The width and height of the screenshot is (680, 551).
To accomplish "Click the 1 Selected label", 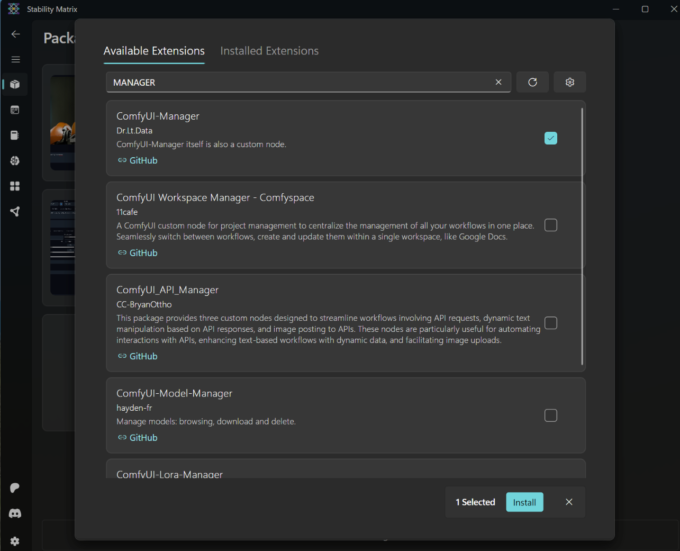I will (475, 502).
